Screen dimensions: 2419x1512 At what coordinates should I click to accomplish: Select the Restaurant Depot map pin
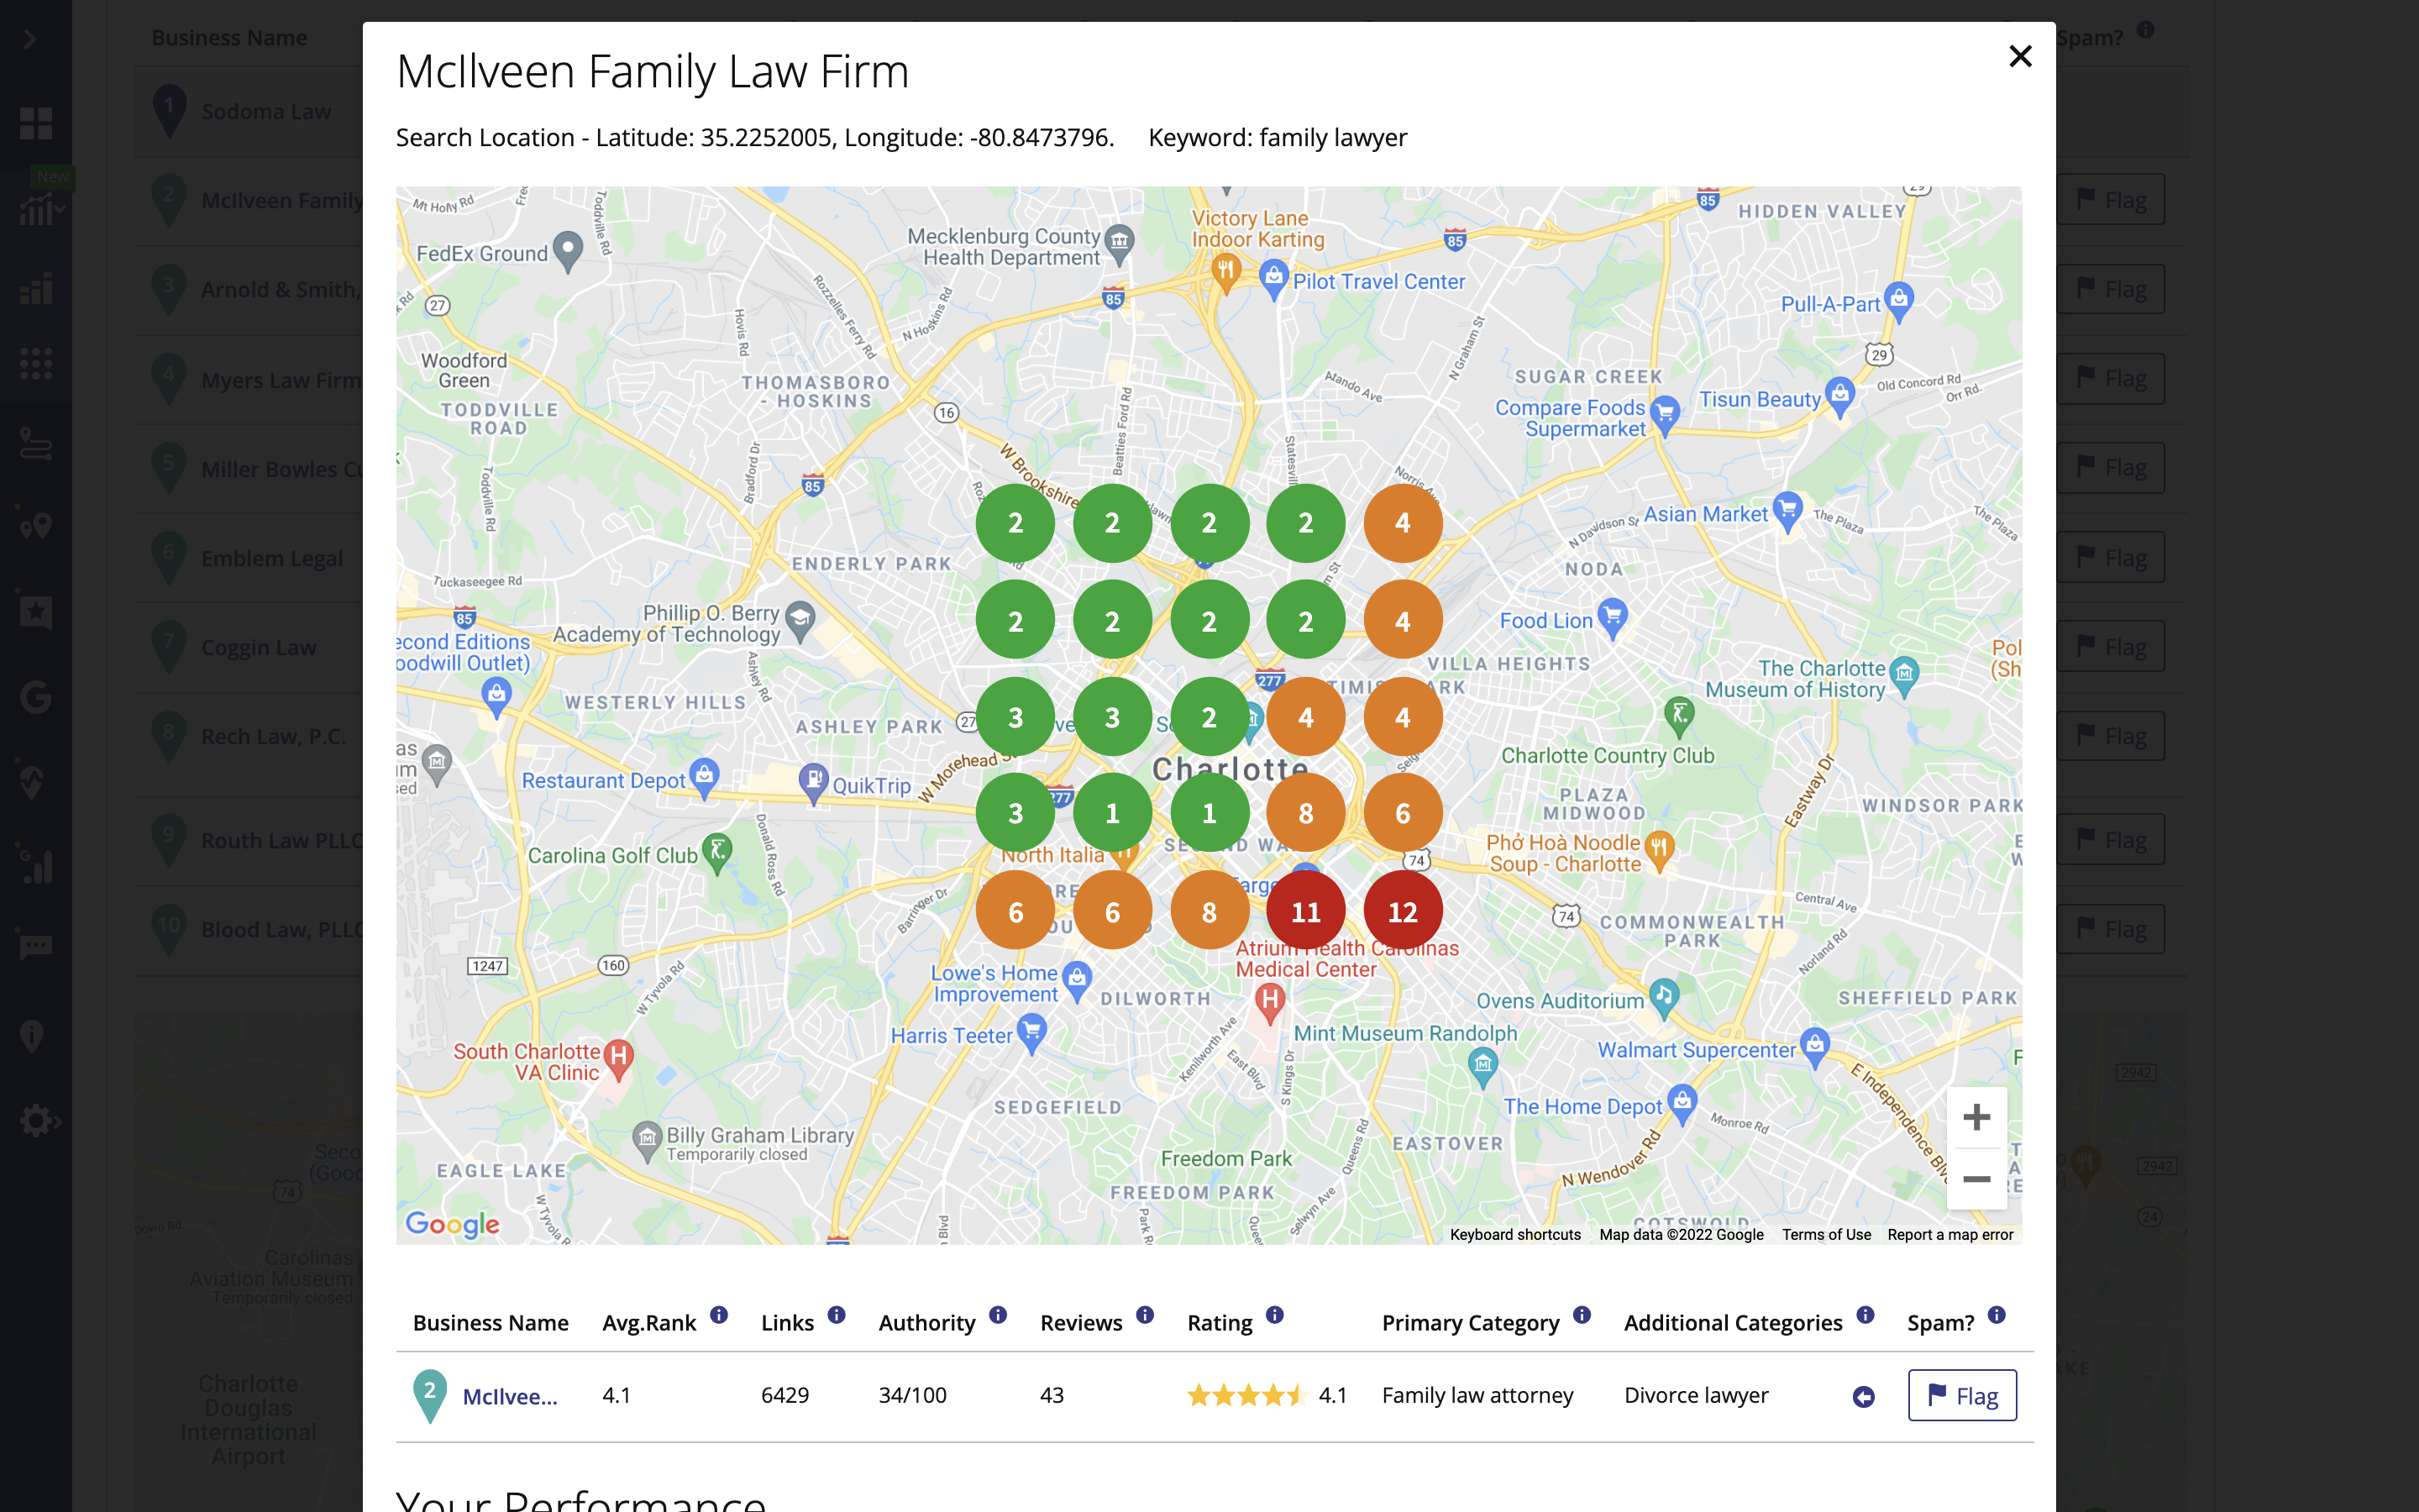pyautogui.click(x=705, y=778)
